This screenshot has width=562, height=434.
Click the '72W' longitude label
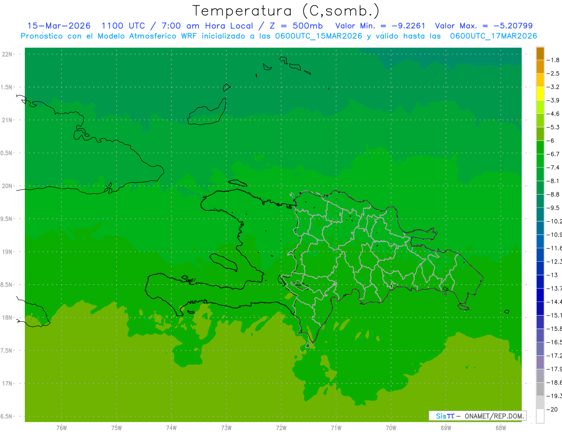pos(281,428)
